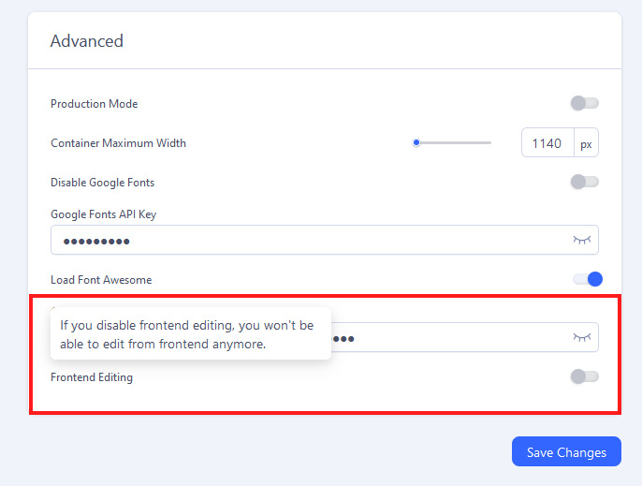The image size is (642, 486).
Task: Toggle the Frontend Editing switch
Action: click(x=584, y=376)
